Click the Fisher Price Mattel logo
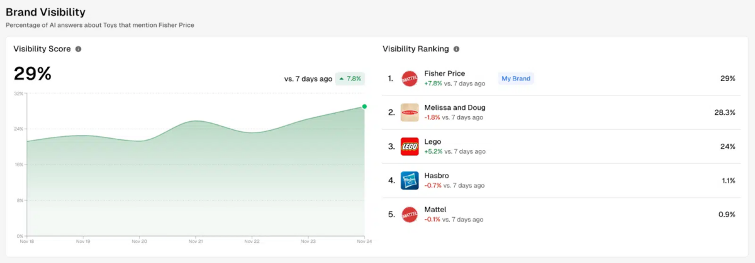 coord(410,78)
